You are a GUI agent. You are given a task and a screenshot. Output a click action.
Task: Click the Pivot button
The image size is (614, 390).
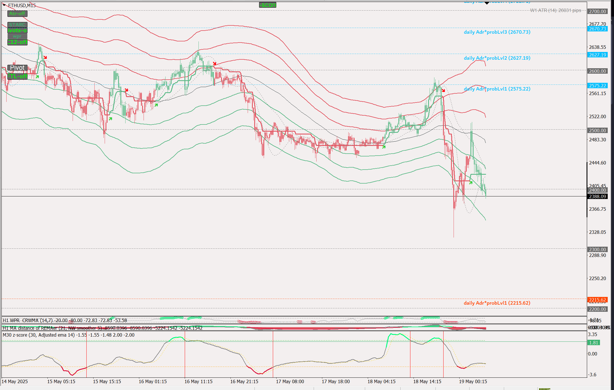click(x=17, y=68)
